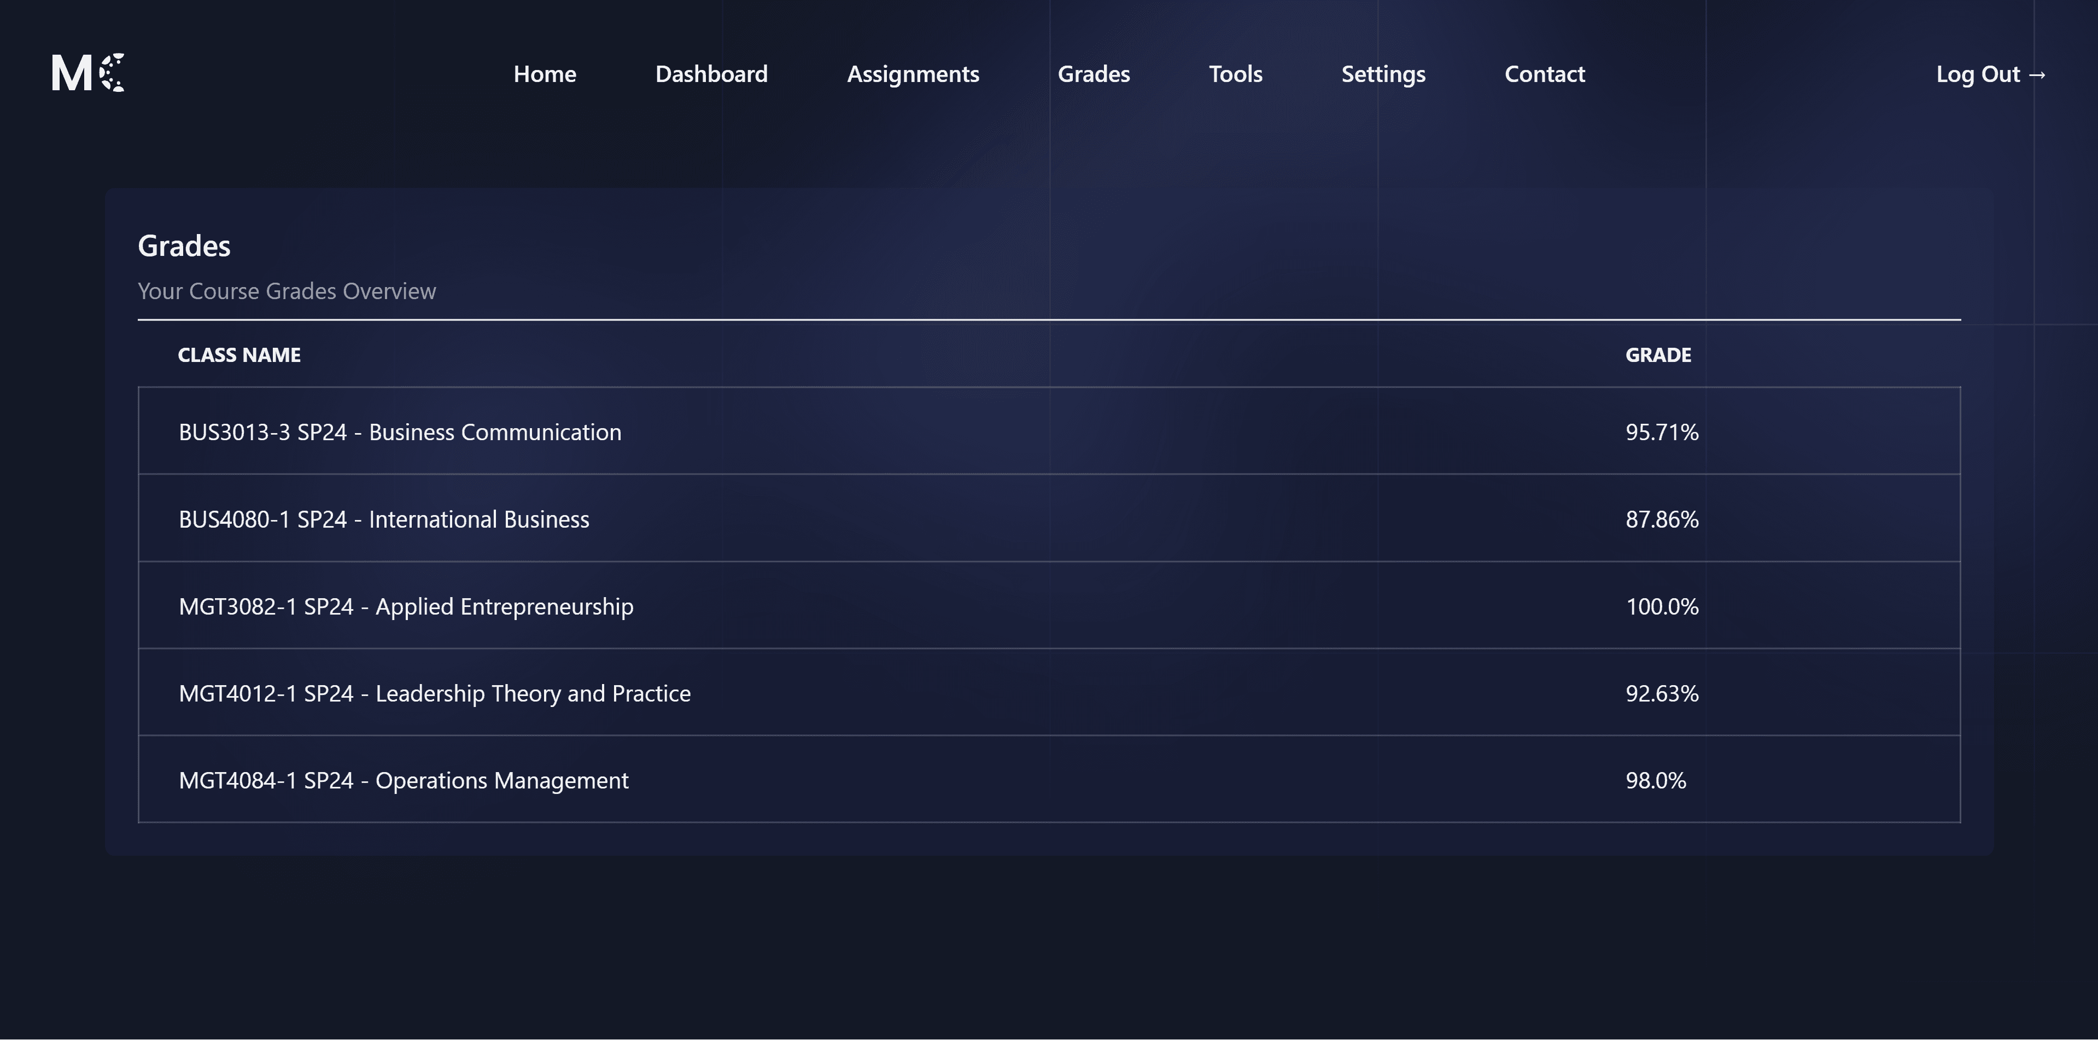Open the Tools menu item
The height and width of the screenshot is (1040, 2098).
1236,74
